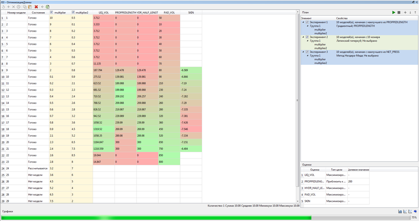This screenshot has width=419, height=221.
Task: Collapse the Эксперимент 1 tree node
Action: [x=303, y=22]
